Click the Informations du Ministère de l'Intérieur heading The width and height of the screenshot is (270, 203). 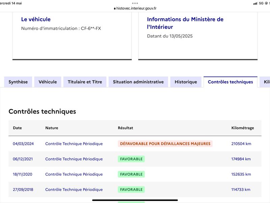[185, 23]
